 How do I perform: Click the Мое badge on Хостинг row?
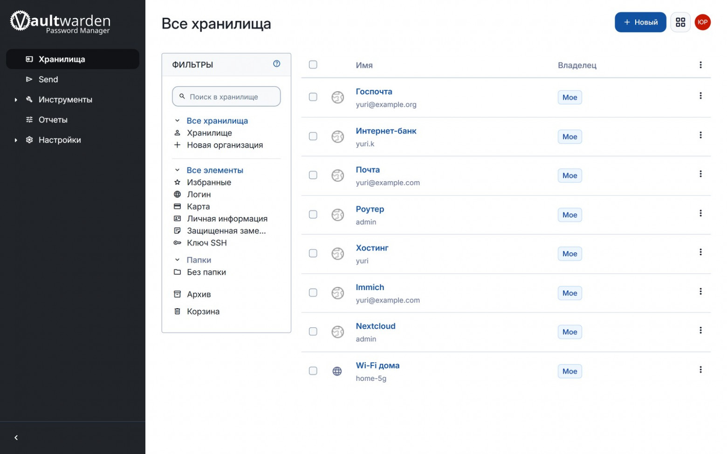coord(569,254)
